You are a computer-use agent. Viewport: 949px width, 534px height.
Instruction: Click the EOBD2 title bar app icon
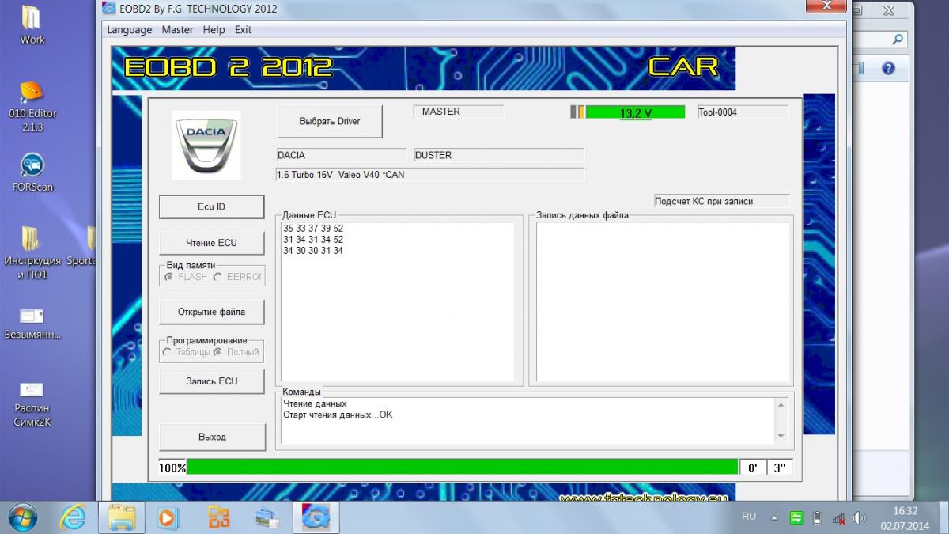109,8
